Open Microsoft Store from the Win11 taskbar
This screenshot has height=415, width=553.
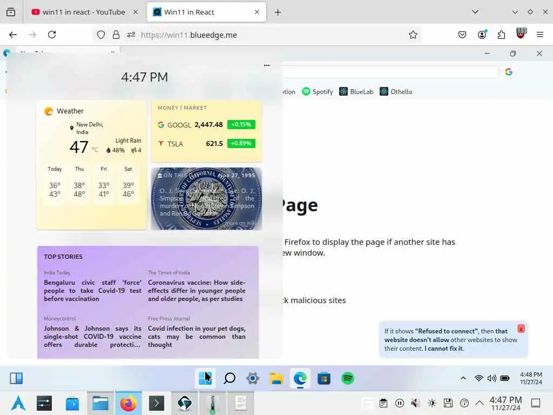click(x=324, y=378)
